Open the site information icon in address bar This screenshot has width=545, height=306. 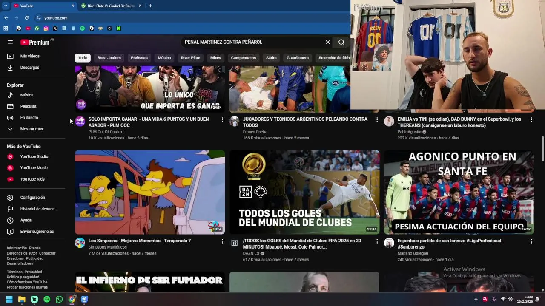click(39, 18)
